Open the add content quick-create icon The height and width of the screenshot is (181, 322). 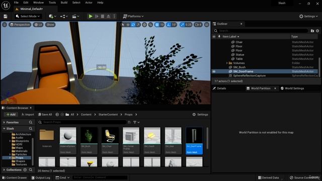[52, 16]
